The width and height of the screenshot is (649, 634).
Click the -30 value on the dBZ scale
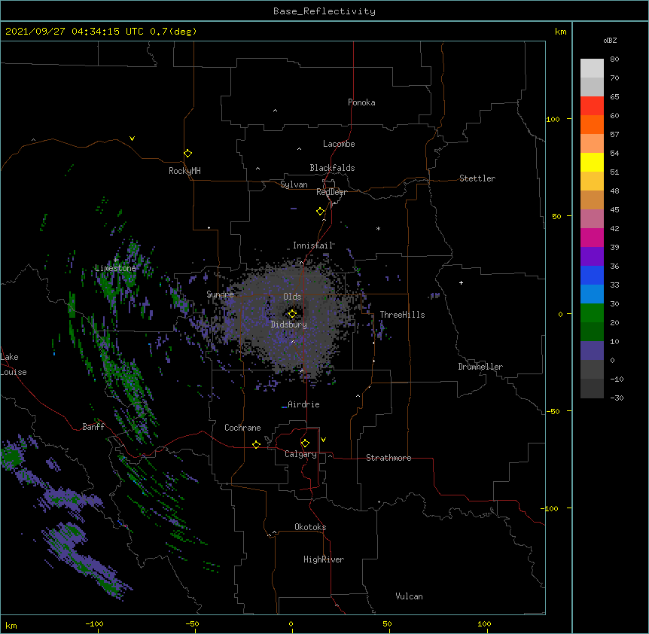tap(617, 398)
